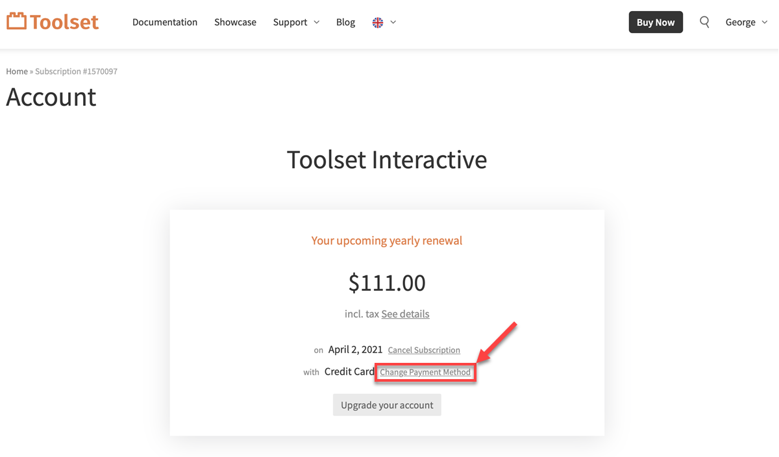The width and height of the screenshot is (779, 457).
Task: Click the $111.00 renewal price
Action: (x=387, y=282)
